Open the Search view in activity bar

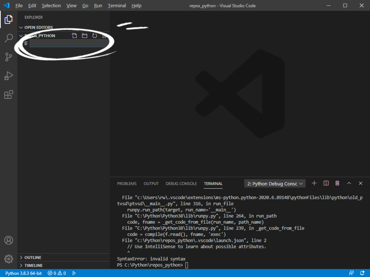tap(8, 38)
